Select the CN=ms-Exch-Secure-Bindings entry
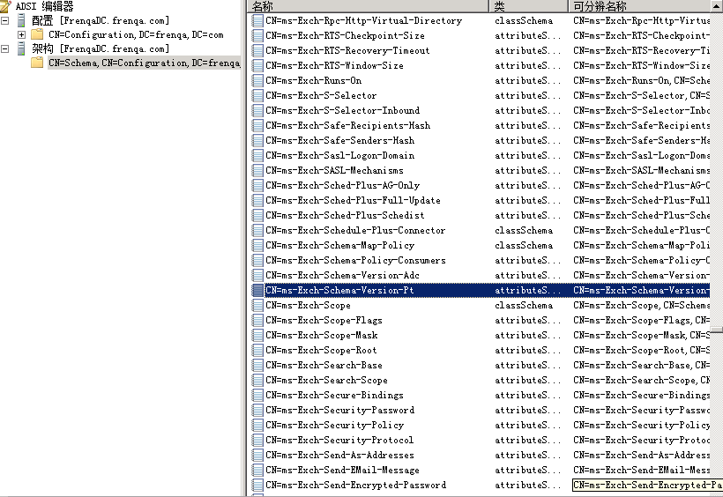Screen dimensions: 723x497 [334, 395]
